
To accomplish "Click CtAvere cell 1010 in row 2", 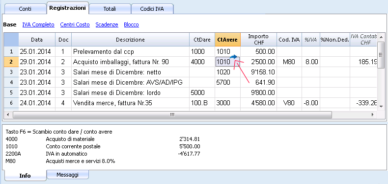I will pyautogui.click(x=227, y=62).
